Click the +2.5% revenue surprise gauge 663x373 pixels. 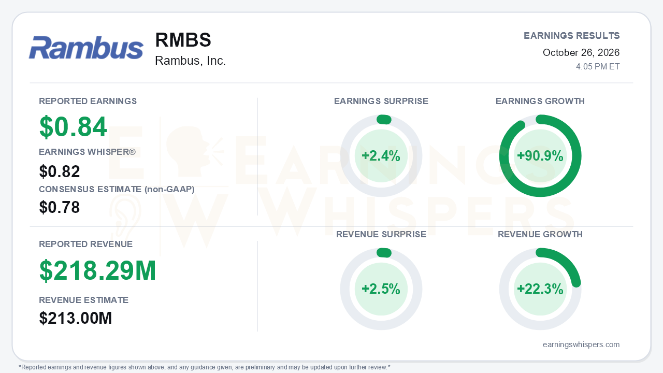381,289
